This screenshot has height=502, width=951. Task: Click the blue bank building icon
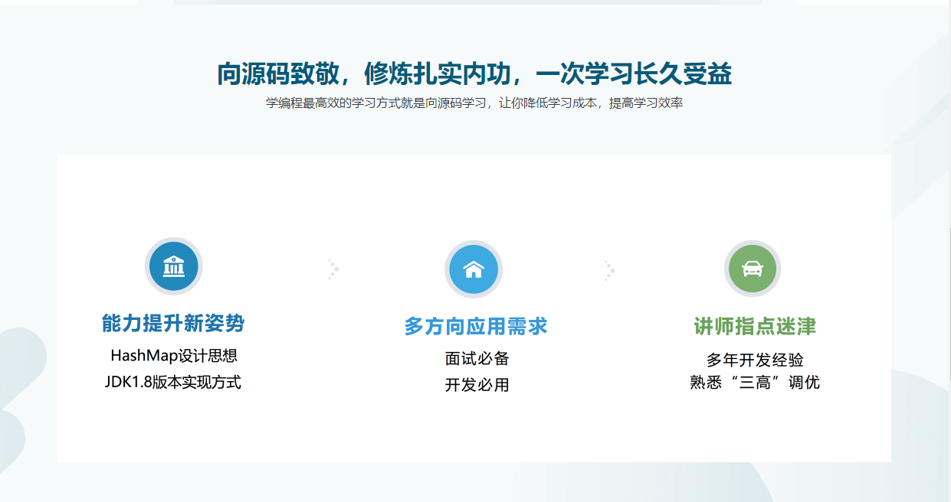[x=173, y=266]
